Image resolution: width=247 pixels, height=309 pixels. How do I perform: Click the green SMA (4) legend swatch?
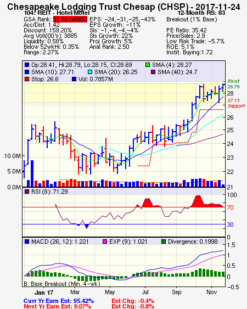click(148, 65)
